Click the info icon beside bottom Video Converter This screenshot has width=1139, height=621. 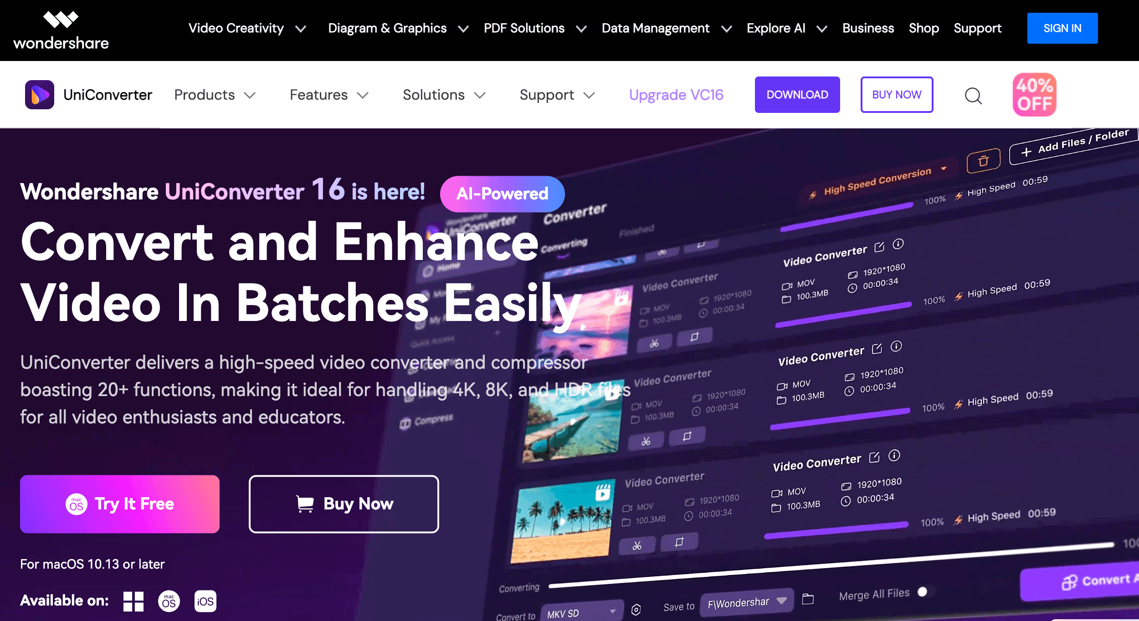pyautogui.click(x=894, y=455)
